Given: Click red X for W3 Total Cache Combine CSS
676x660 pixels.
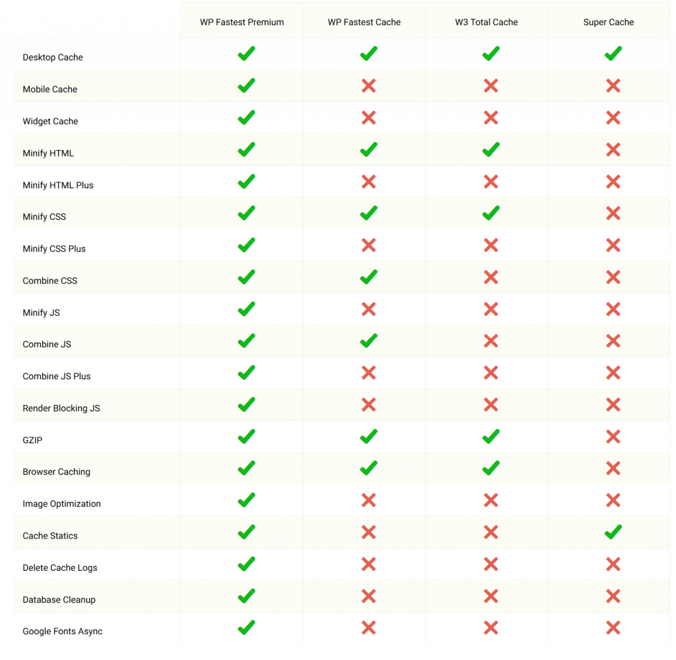Looking at the screenshot, I should coord(490,277).
